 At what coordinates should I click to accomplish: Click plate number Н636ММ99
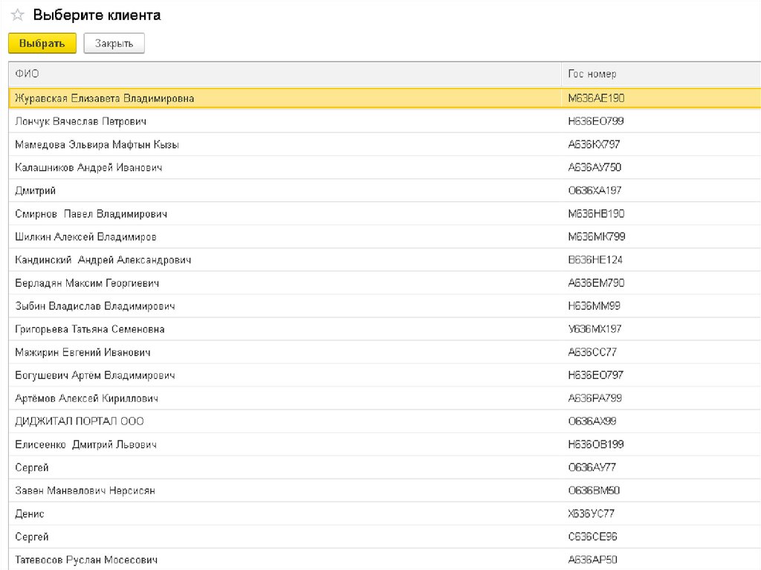[595, 306]
